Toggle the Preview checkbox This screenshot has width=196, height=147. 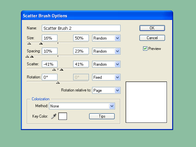tap(145, 48)
